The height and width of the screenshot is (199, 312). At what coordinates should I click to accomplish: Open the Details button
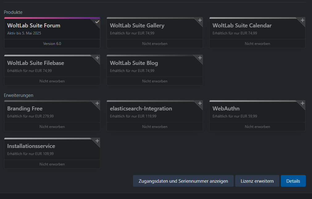(x=293, y=181)
